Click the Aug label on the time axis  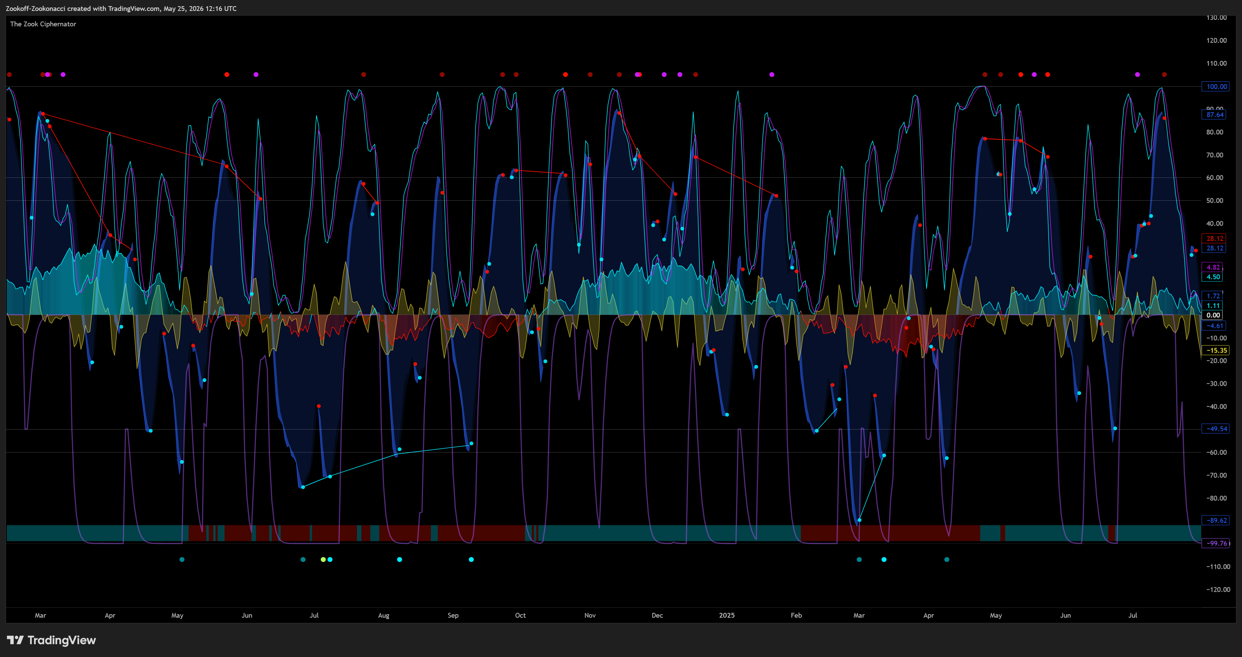click(x=384, y=616)
